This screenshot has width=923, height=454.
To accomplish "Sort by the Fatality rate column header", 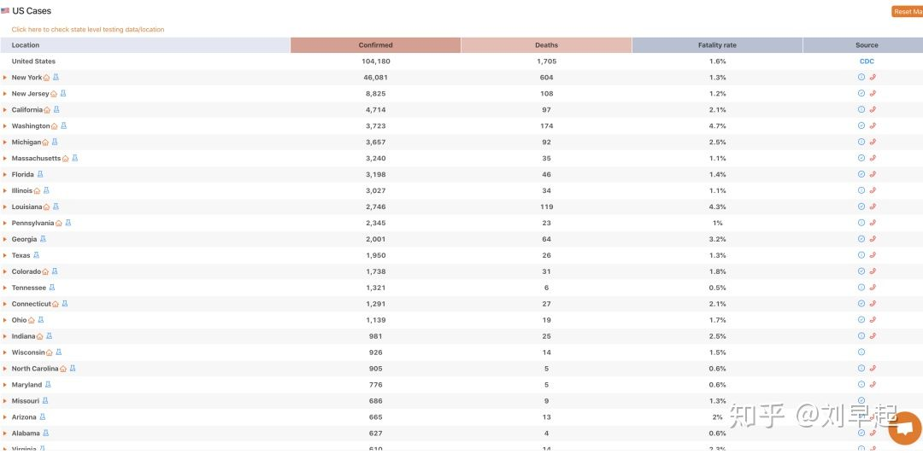I will point(717,45).
